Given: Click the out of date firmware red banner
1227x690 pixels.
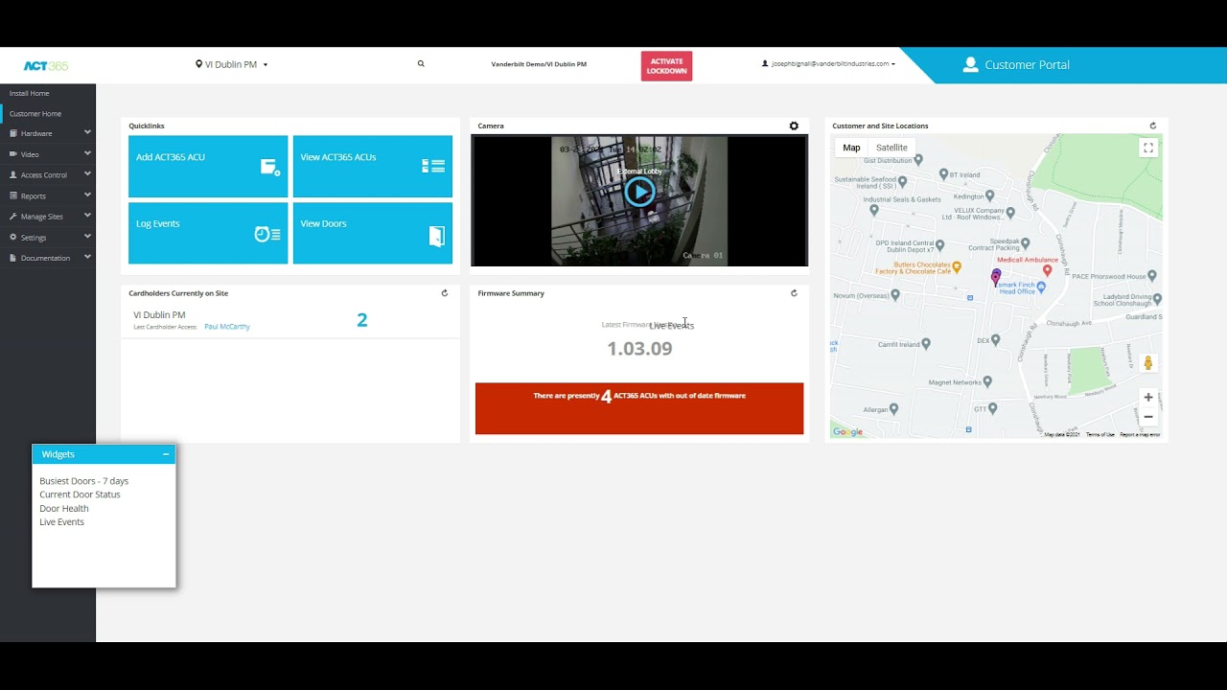Looking at the screenshot, I should coord(639,408).
